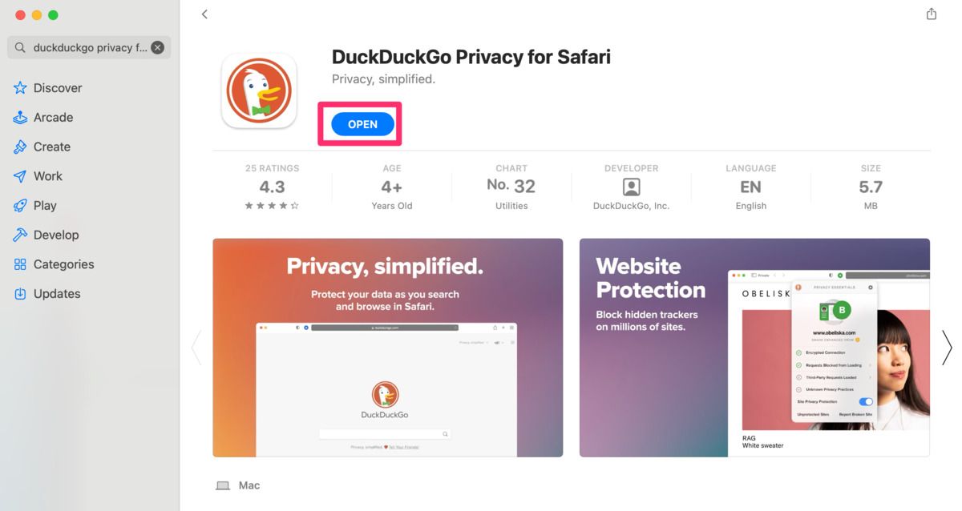Show next screenshots with right arrow

click(947, 348)
